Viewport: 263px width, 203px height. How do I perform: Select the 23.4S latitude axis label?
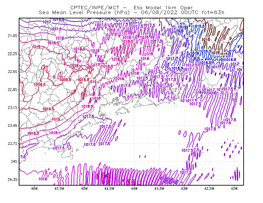(12, 125)
